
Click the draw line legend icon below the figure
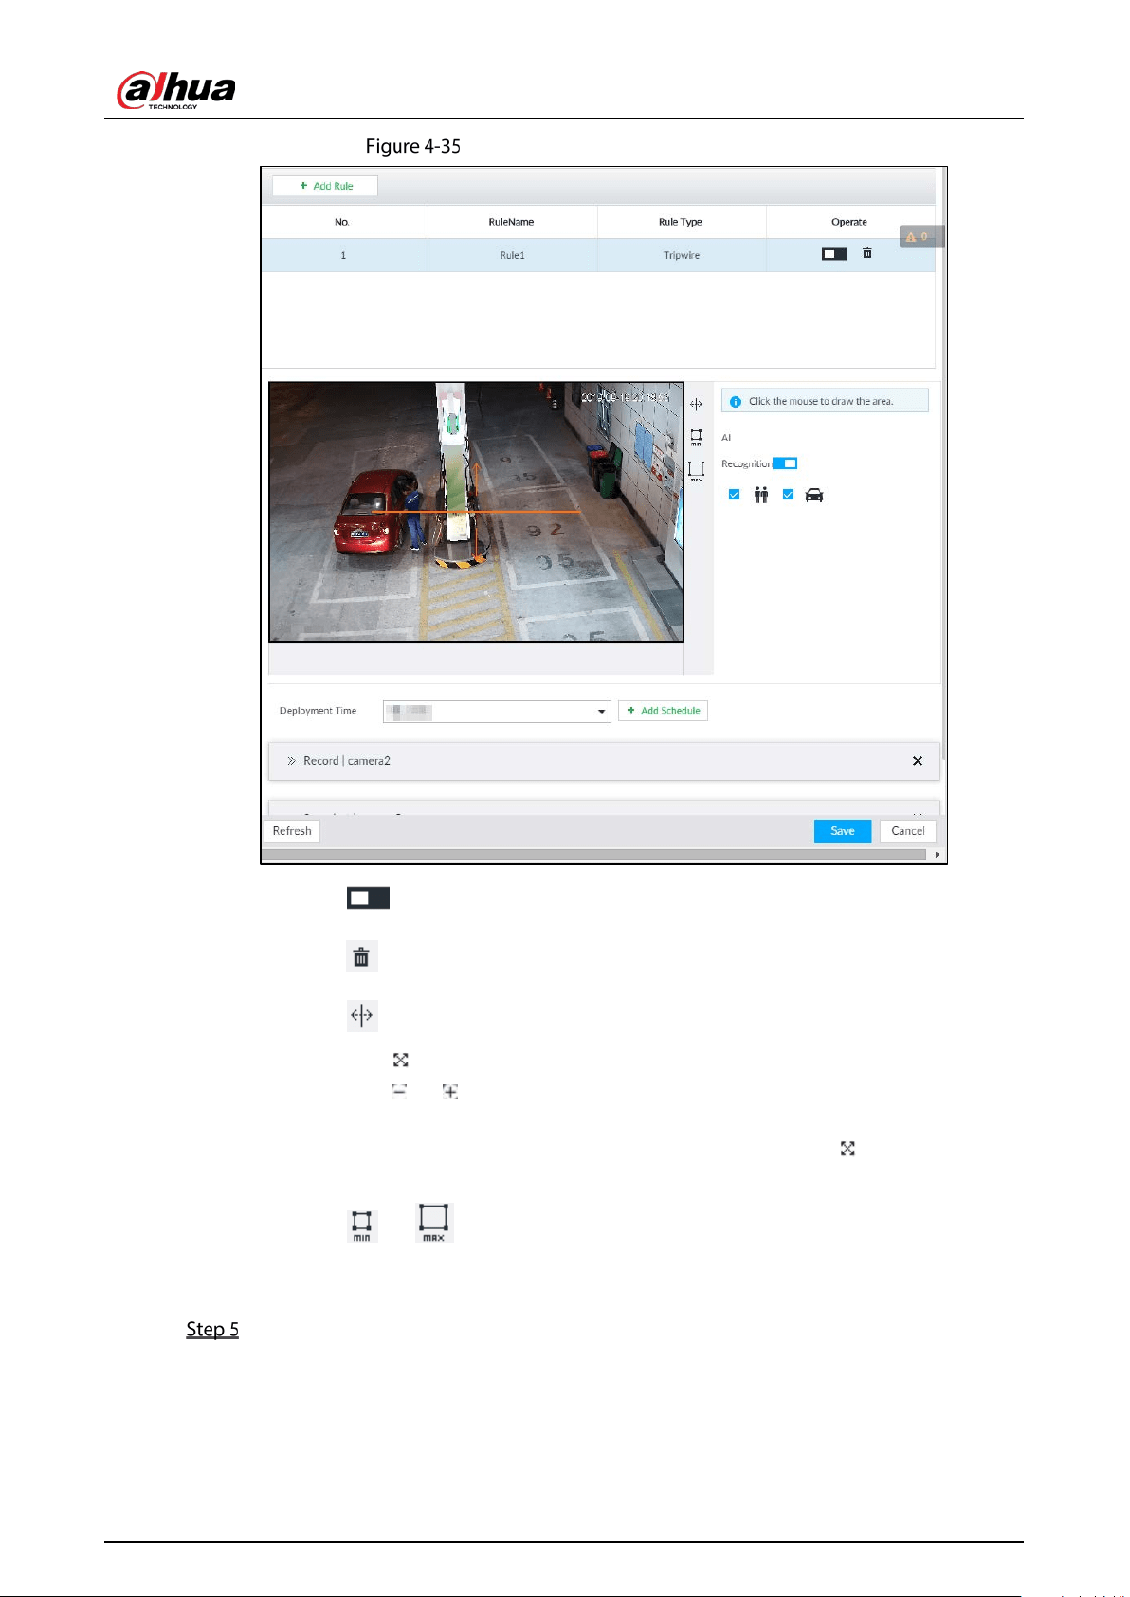[x=362, y=1015]
